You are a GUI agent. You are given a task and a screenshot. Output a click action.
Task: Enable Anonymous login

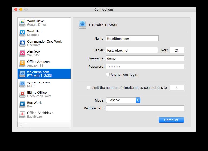tap(108, 74)
